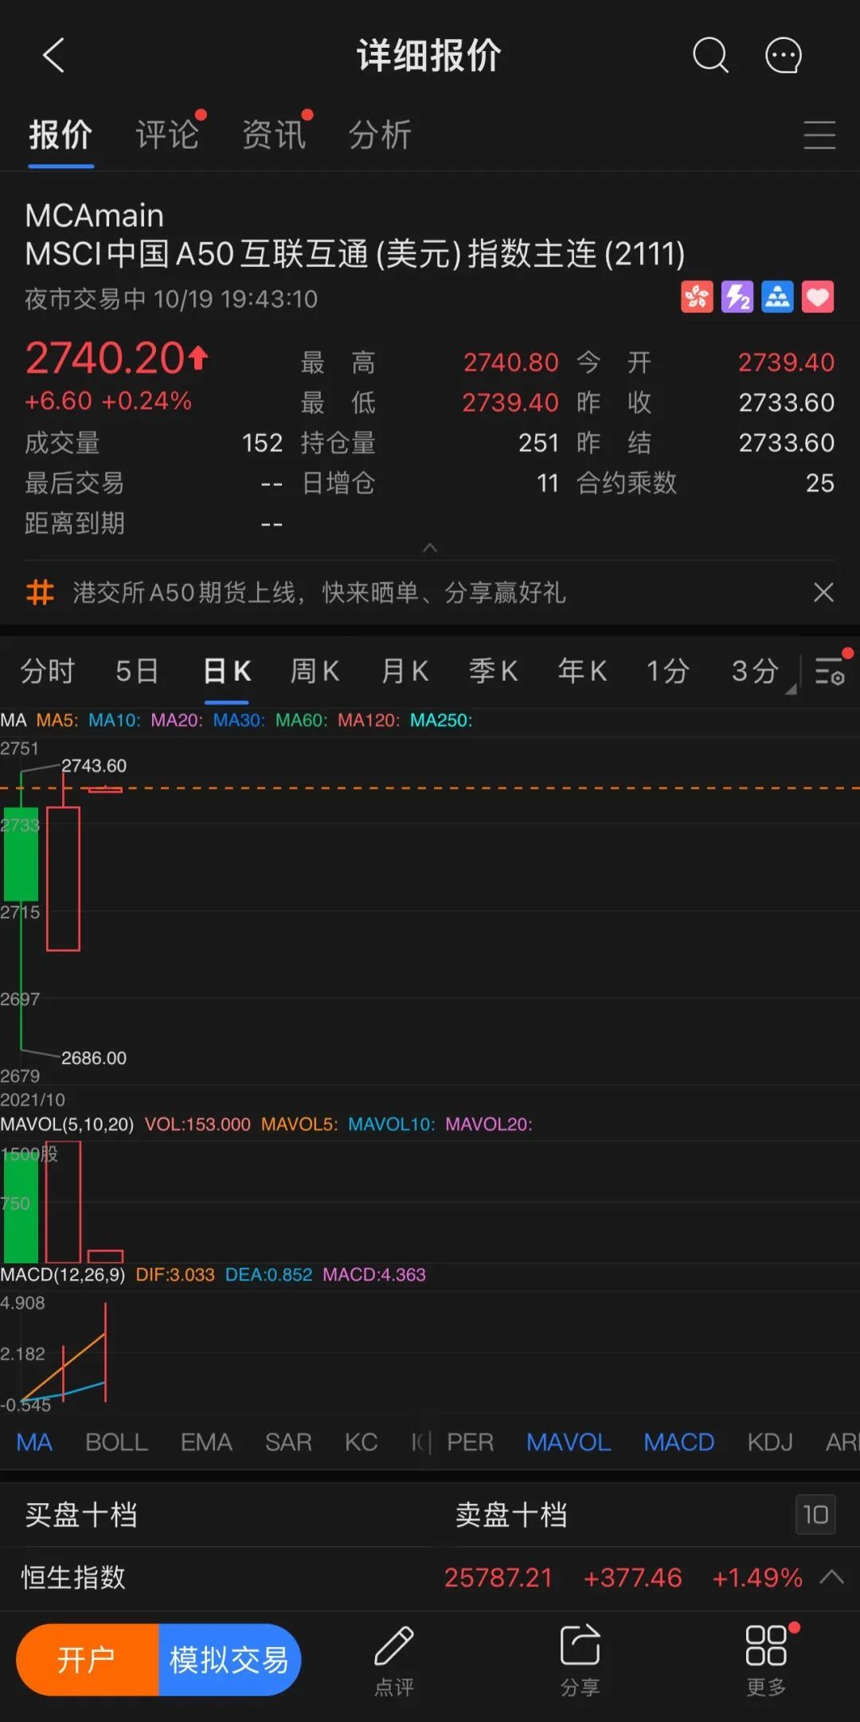Open the chat message bubble icon

point(783,56)
